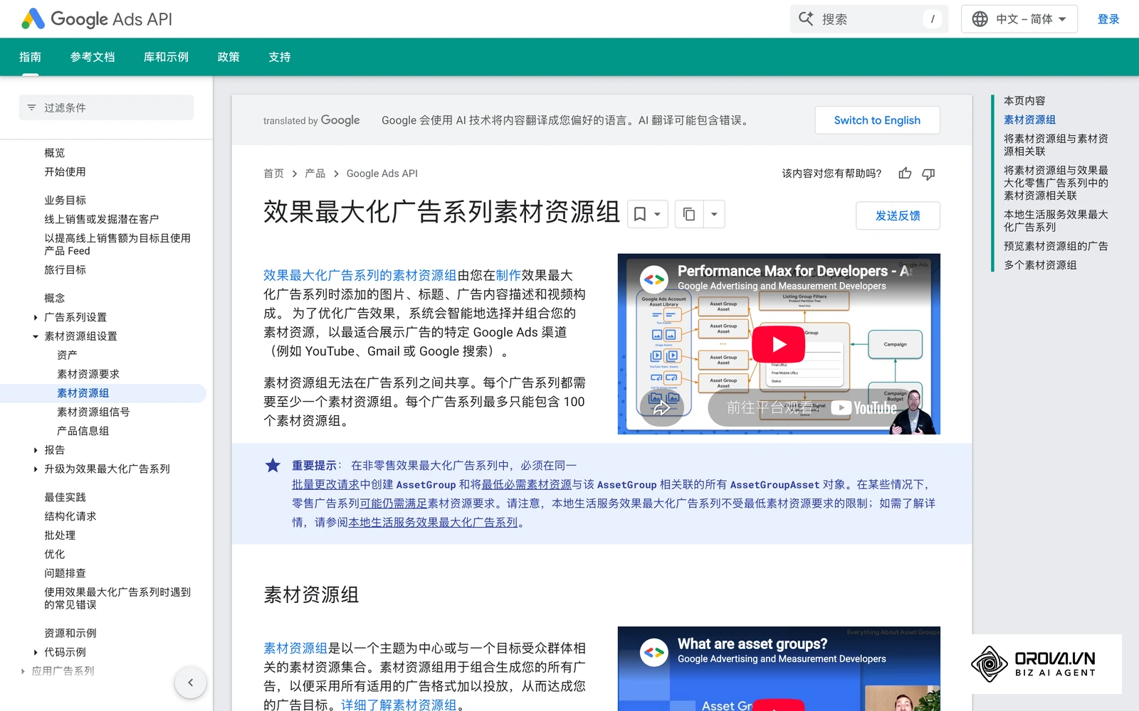Expand the 代码示例 tree section

[36, 652]
